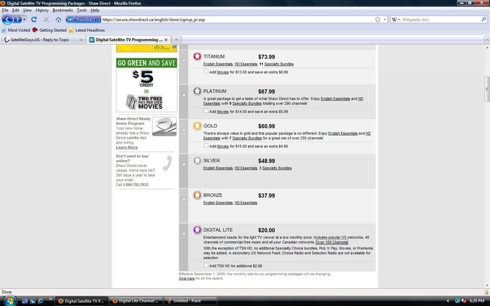Launch Internet Explorer from Quick Launch
Viewport: 490px width, 306px height.
click(x=40, y=301)
